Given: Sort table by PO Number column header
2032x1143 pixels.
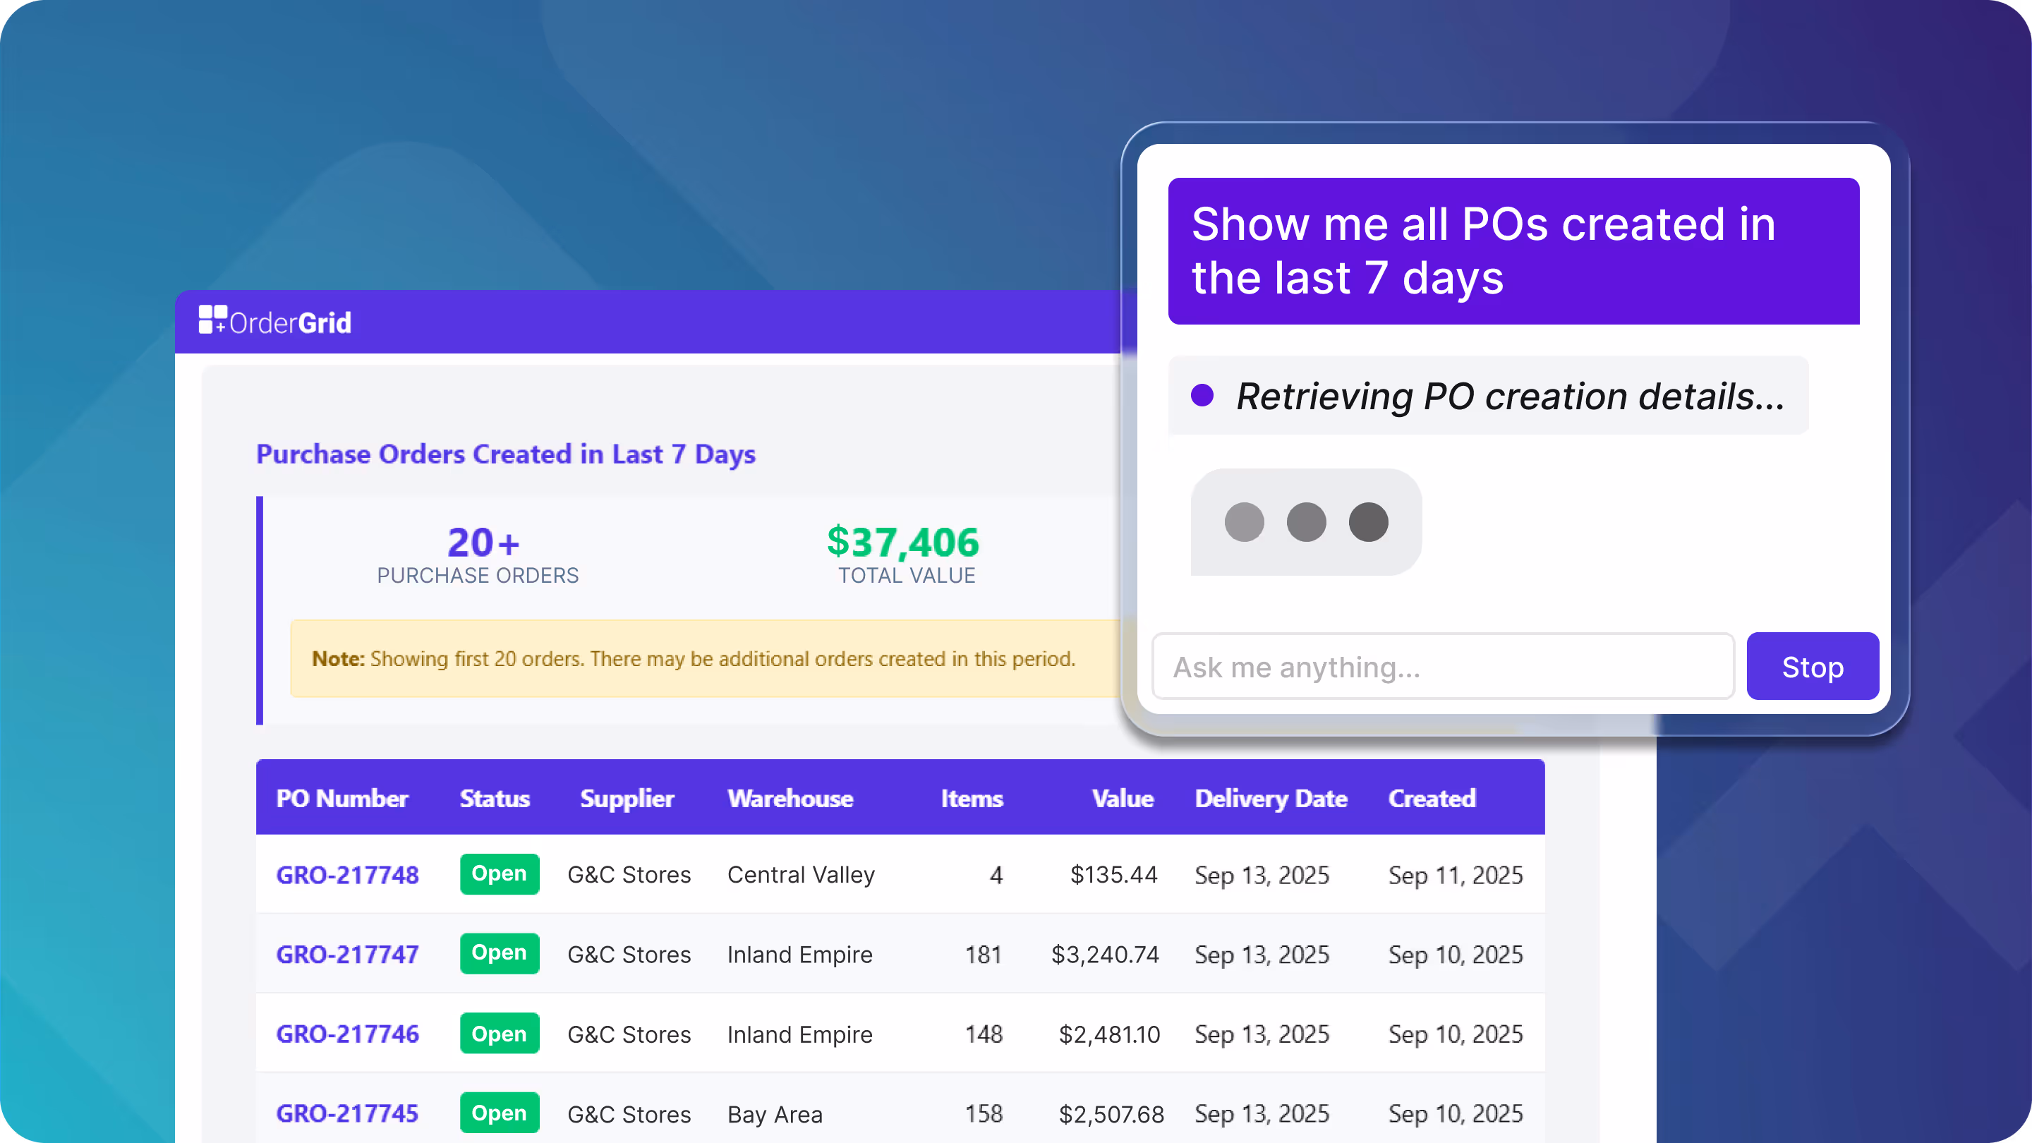Looking at the screenshot, I should coord(341,798).
